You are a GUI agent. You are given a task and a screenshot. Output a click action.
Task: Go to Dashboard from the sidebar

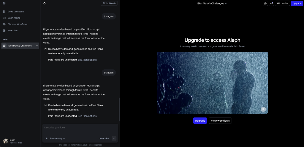coord(16,12)
